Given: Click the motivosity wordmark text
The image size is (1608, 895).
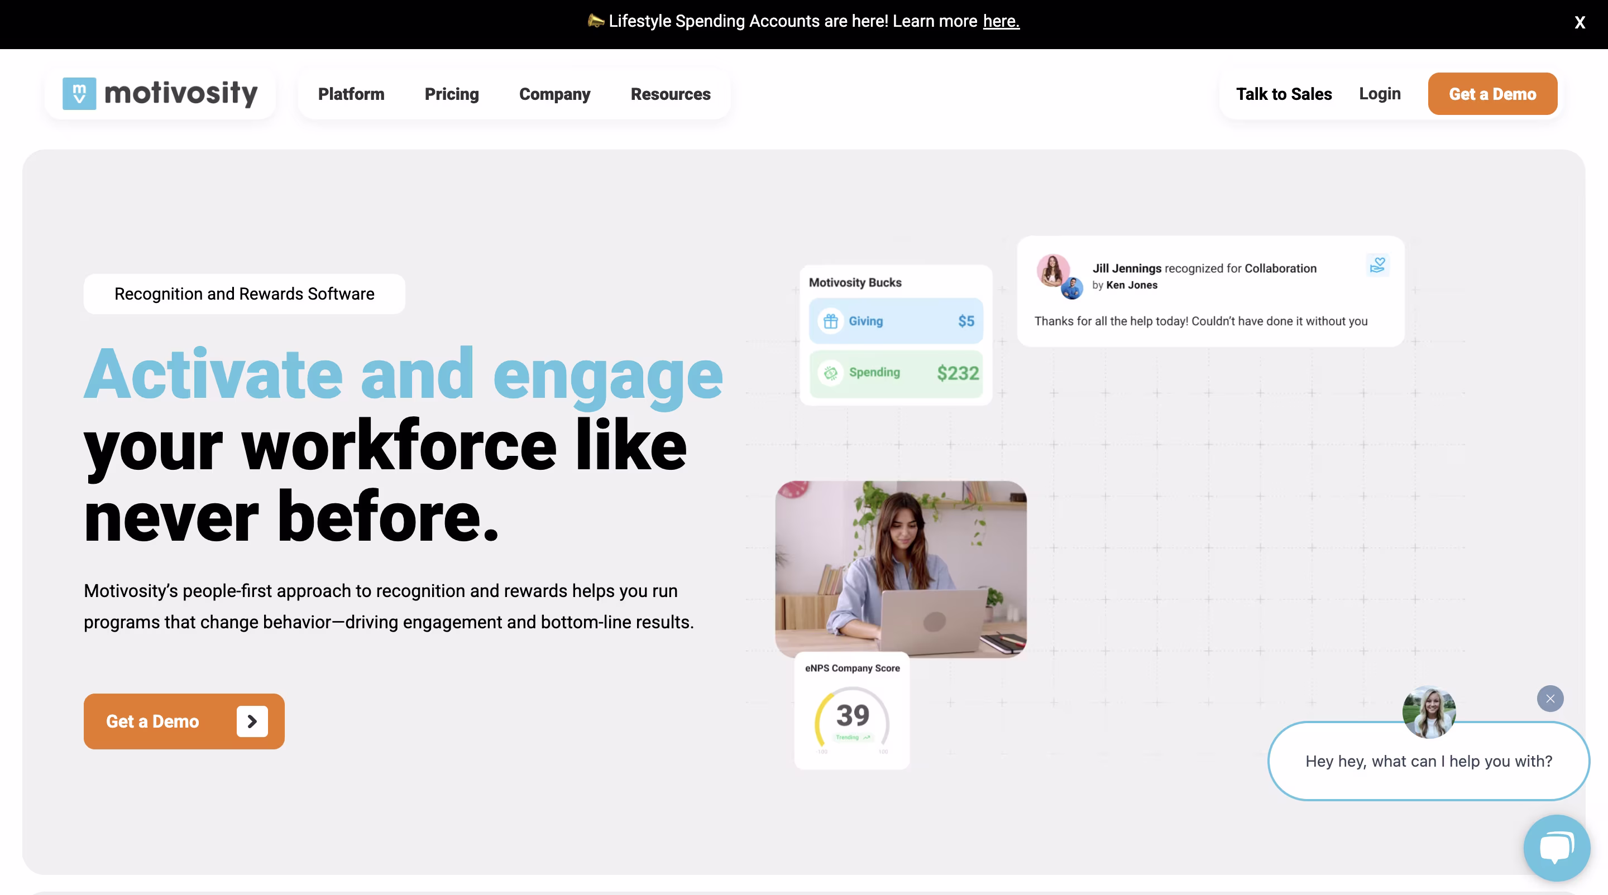Looking at the screenshot, I should [x=181, y=94].
